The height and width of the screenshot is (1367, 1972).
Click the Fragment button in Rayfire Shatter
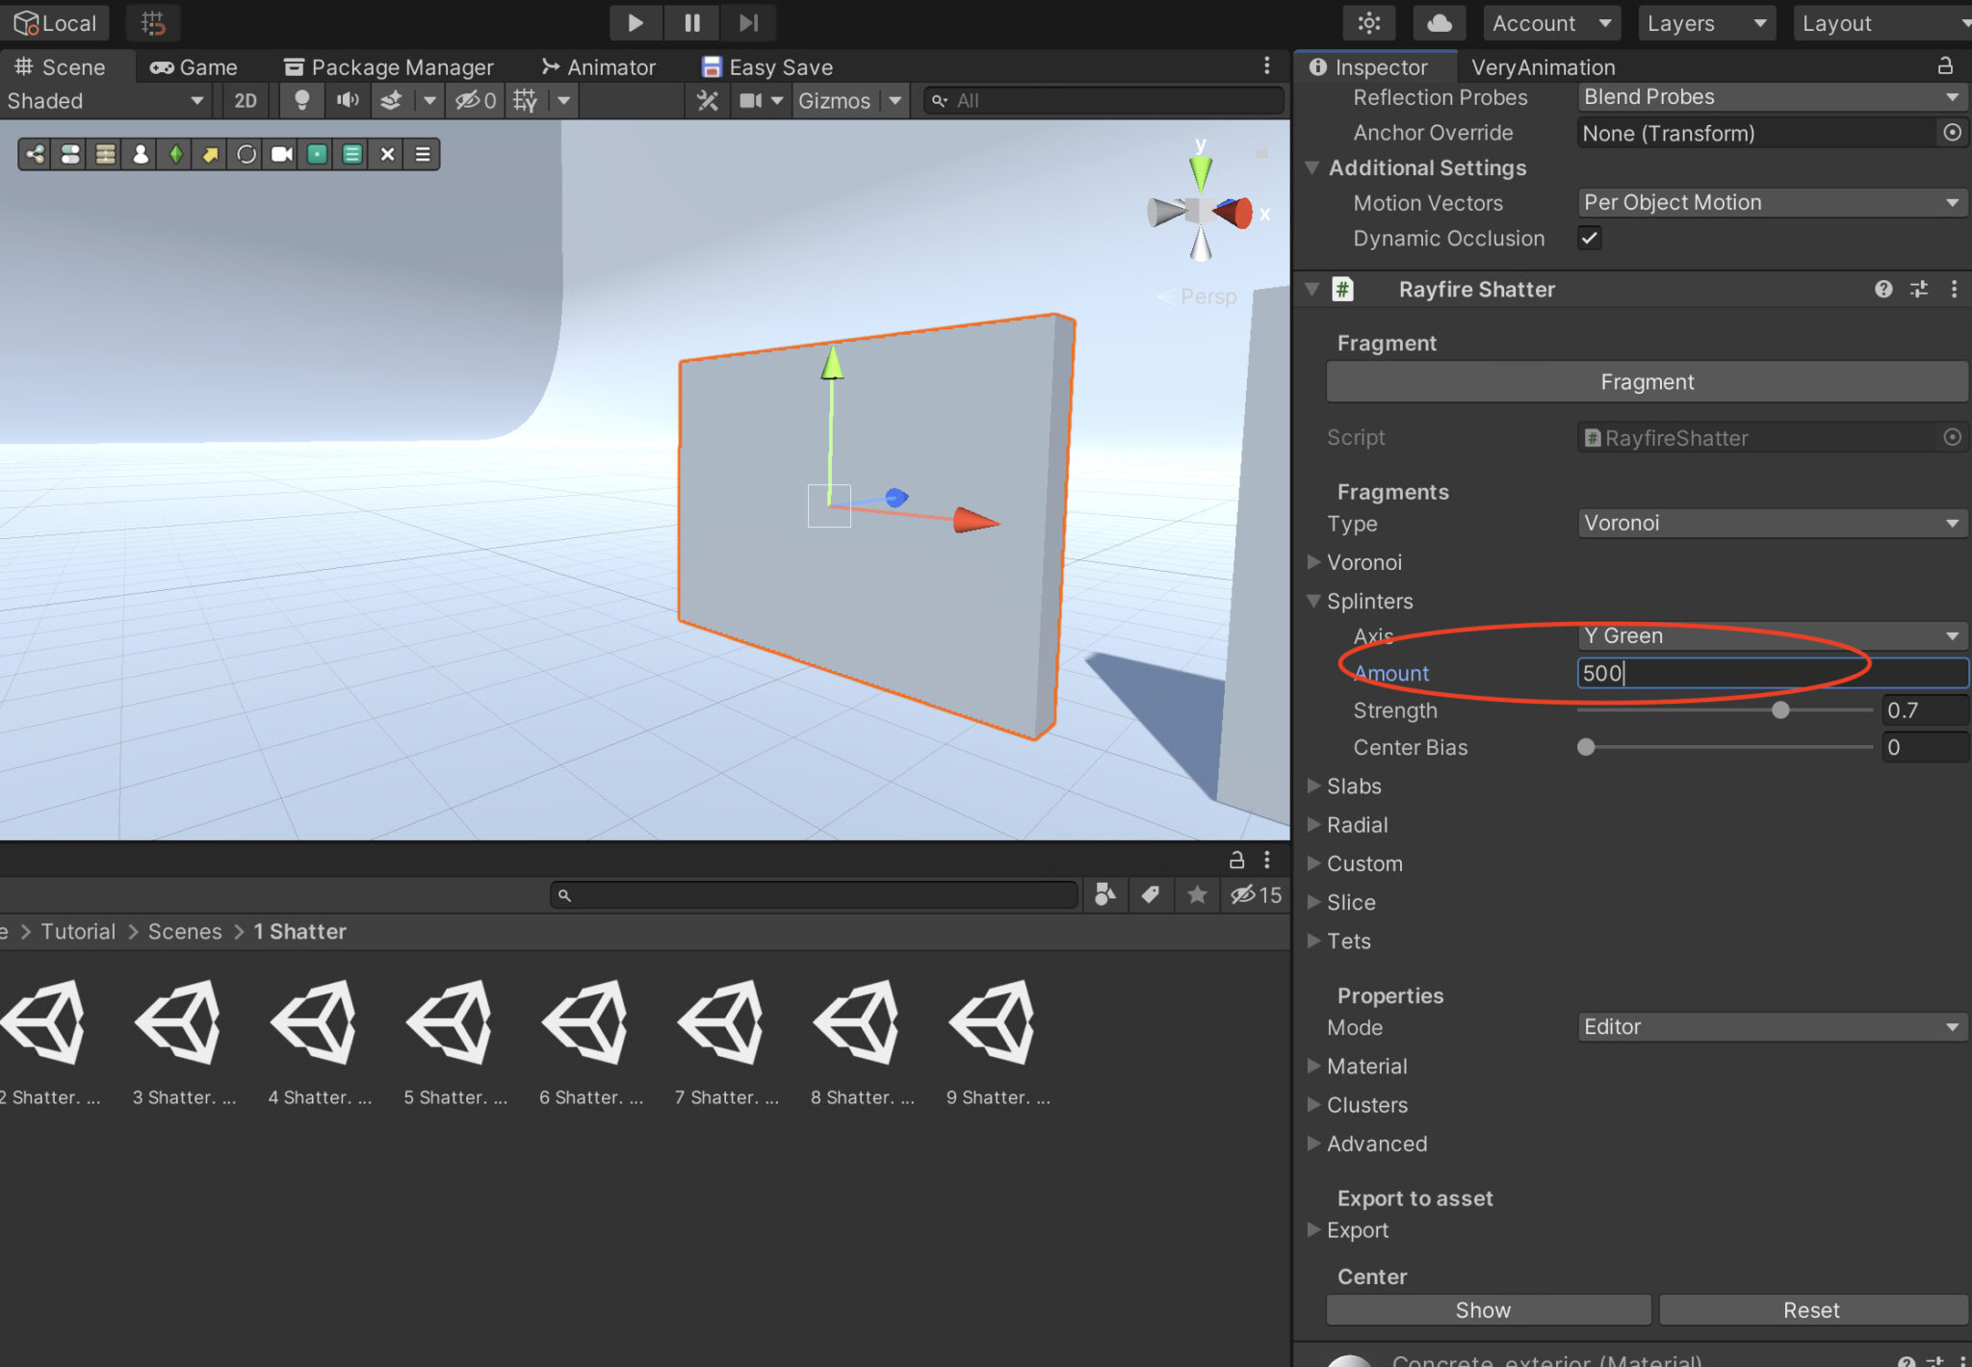pyautogui.click(x=1646, y=381)
